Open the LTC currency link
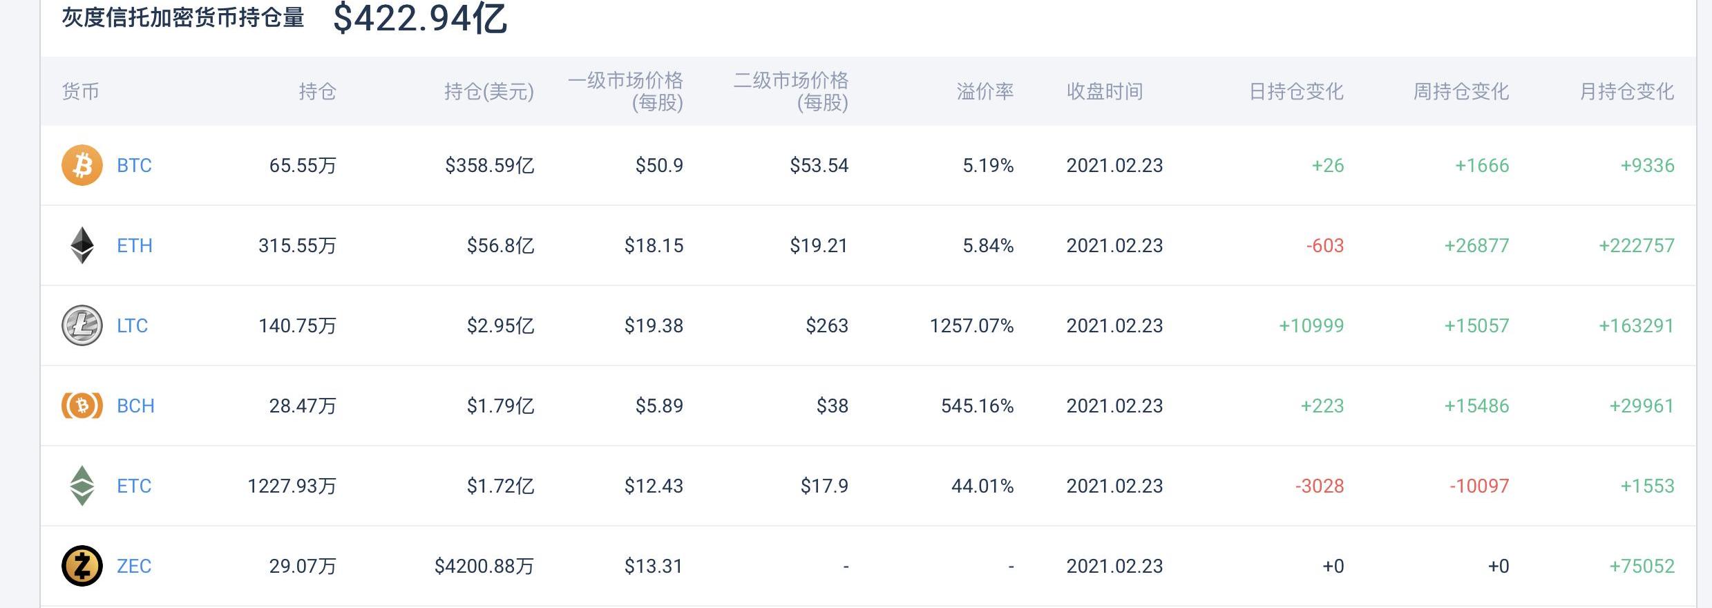This screenshot has height=608, width=1712. [x=133, y=326]
